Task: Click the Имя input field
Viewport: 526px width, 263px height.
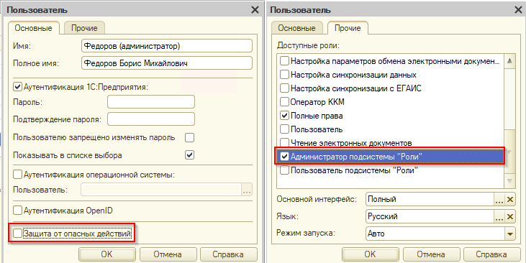Action: coord(167,46)
